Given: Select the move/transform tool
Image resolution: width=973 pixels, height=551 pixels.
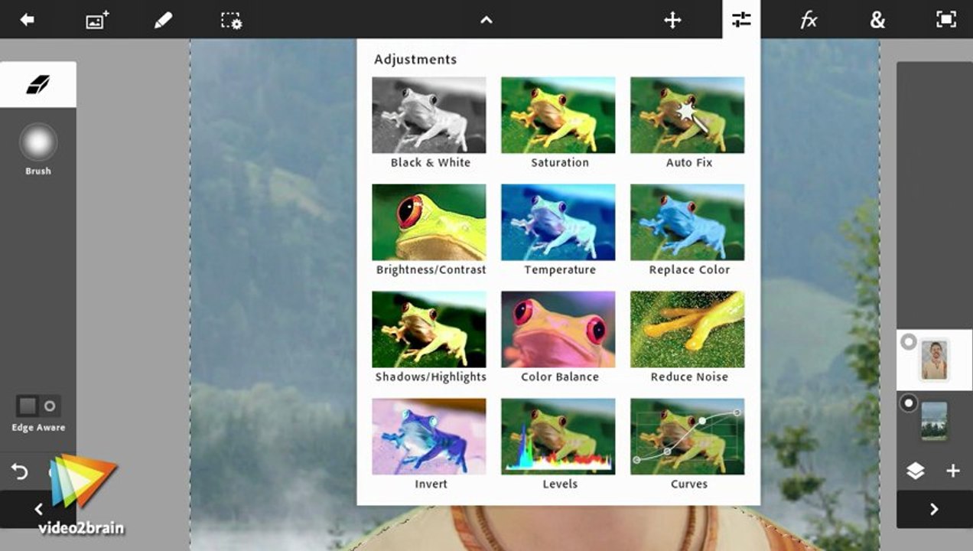Looking at the screenshot, I should click(x=672, y=20).
